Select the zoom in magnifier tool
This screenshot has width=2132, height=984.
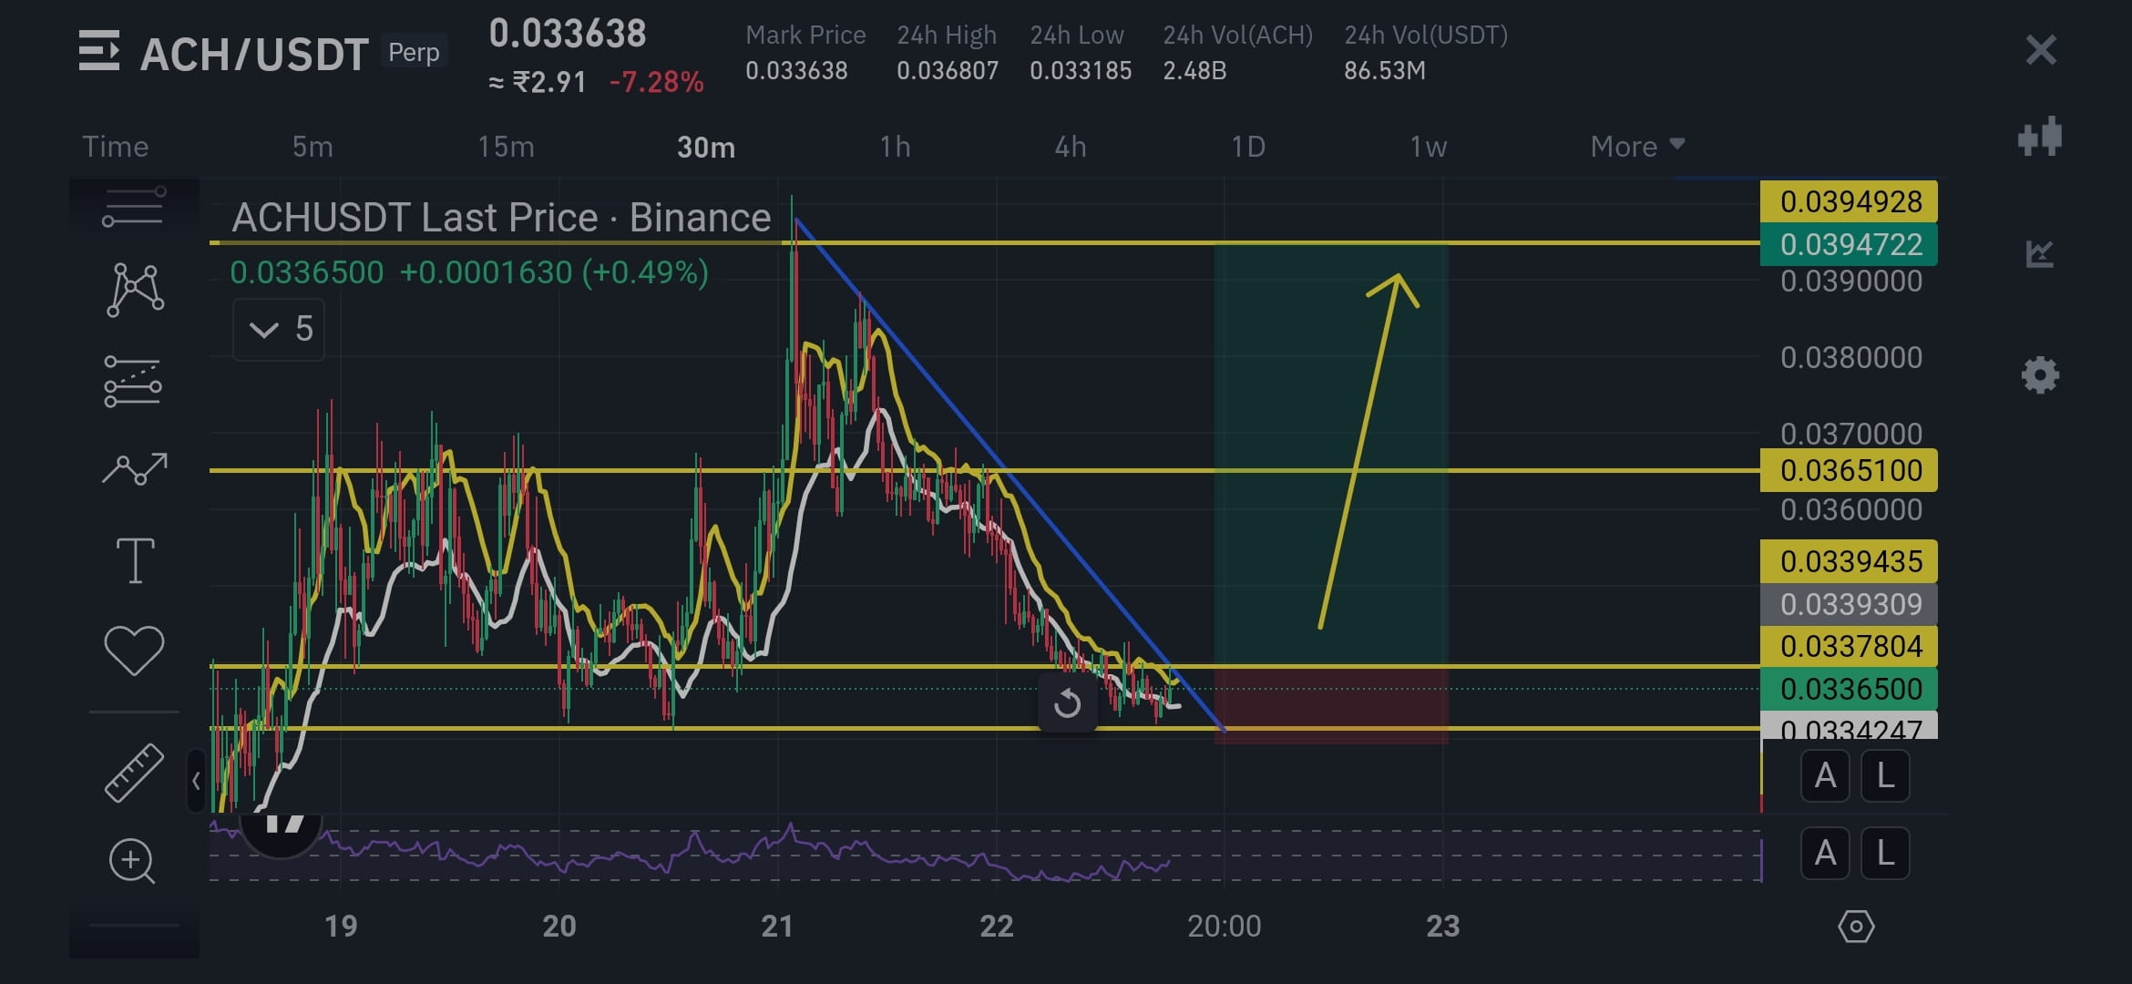pyautogui.click(x=132, y=861)
